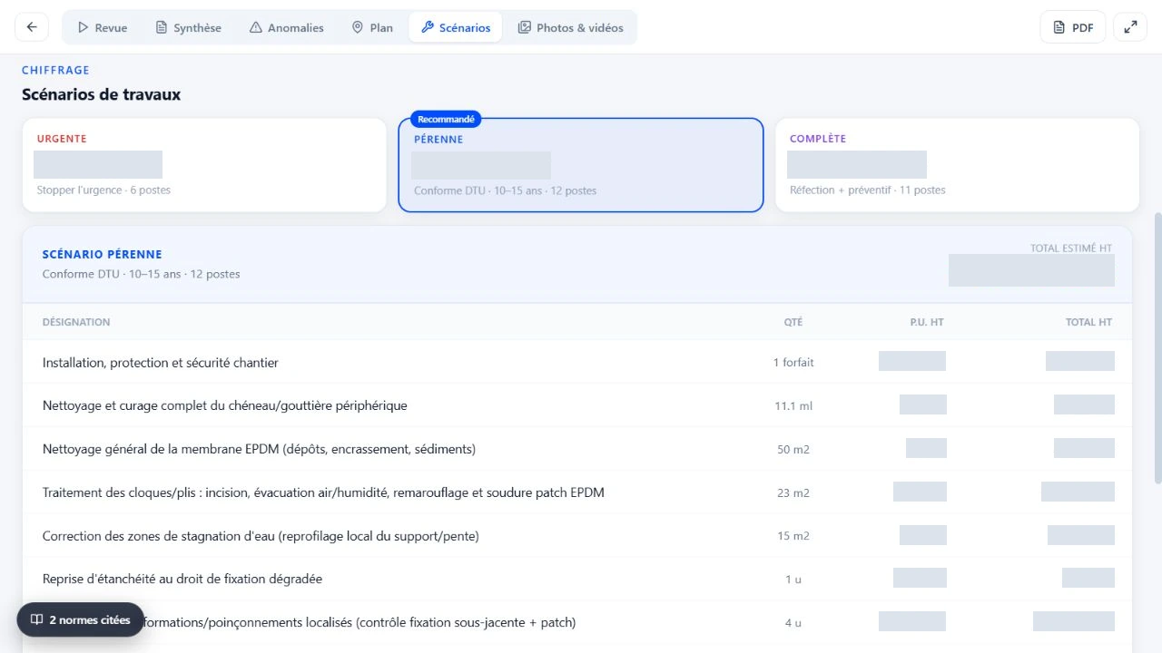Open the Revue tab play icon

click(83, 28)
